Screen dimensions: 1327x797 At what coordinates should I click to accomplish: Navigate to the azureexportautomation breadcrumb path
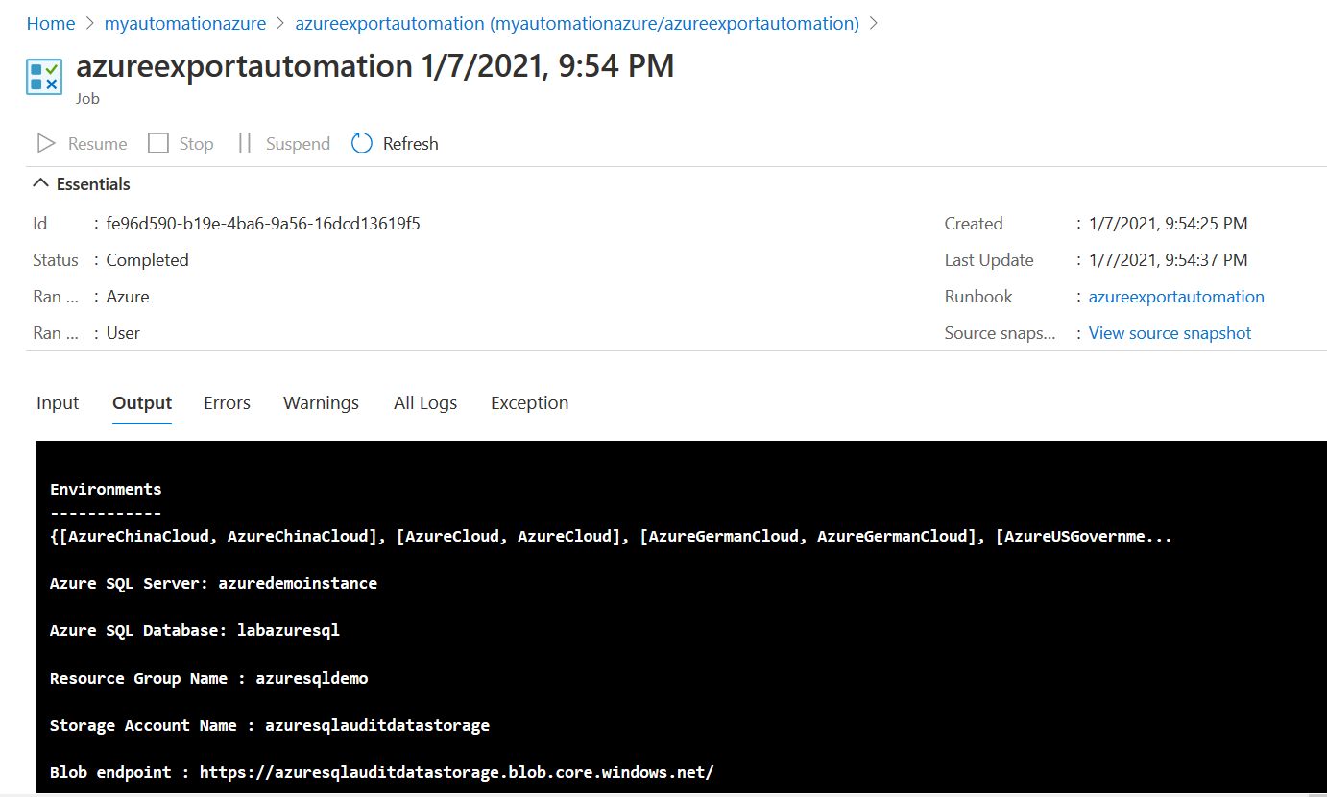(577, 24)
